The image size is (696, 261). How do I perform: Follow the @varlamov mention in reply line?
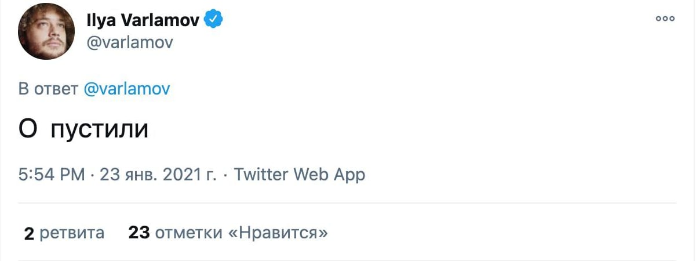(127, 89)
